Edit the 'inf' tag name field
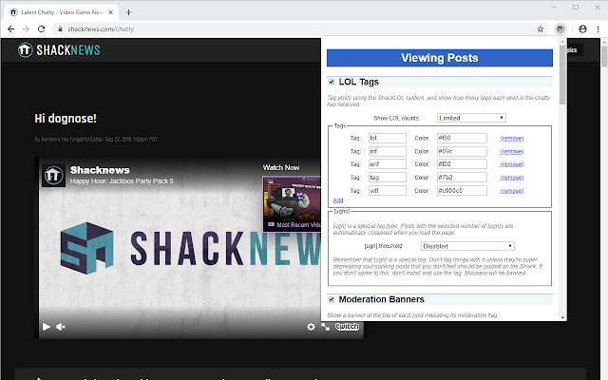608x380 pixels. pyautogui.click(x=388, y=151)
